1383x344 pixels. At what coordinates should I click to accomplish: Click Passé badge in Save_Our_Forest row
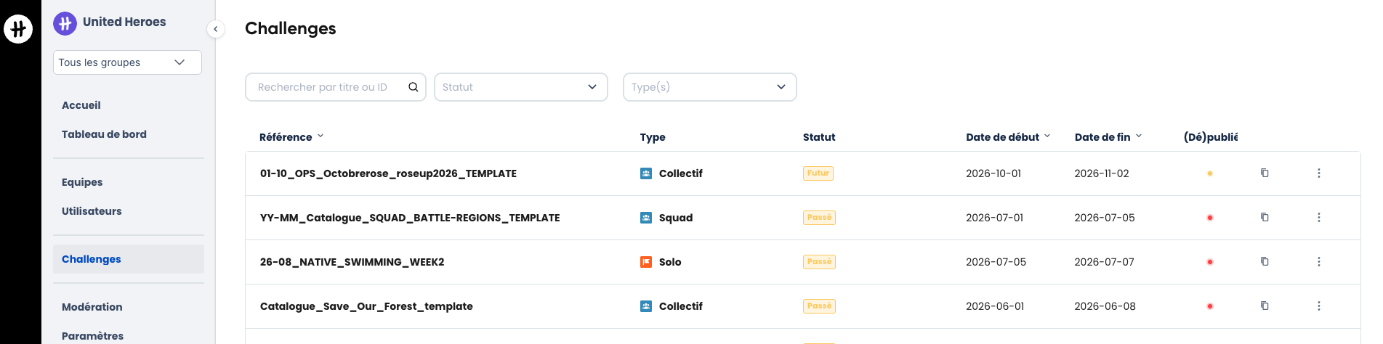pos(819,306)
